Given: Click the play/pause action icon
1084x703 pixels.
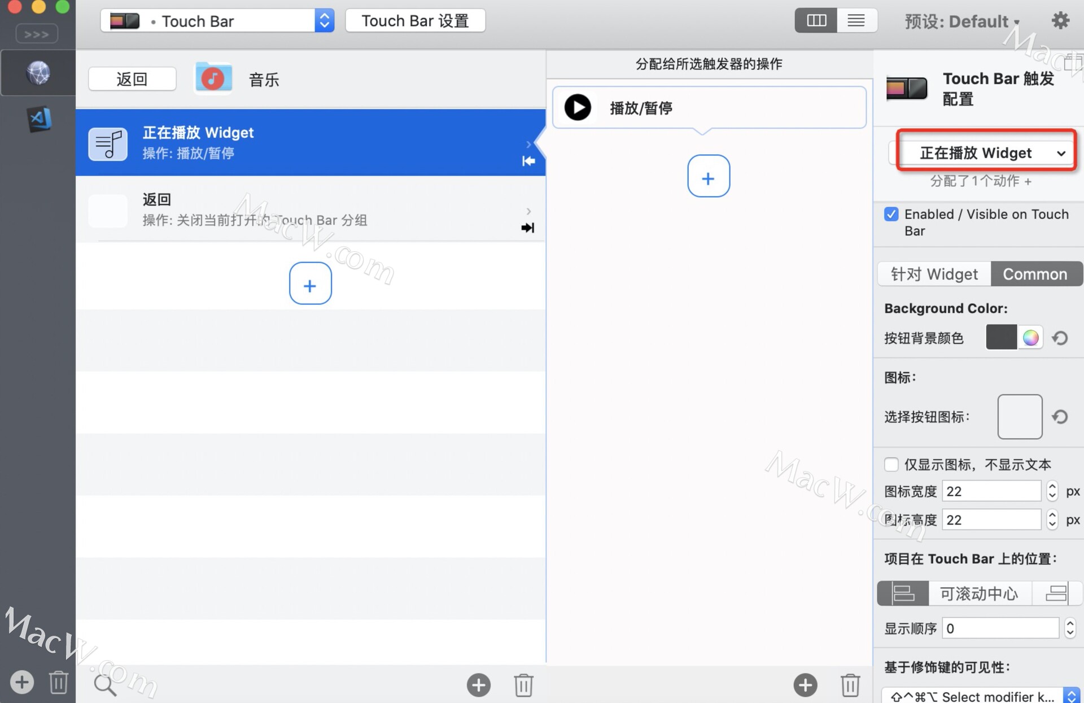Looking at the screenshot, I should point(578,107).
